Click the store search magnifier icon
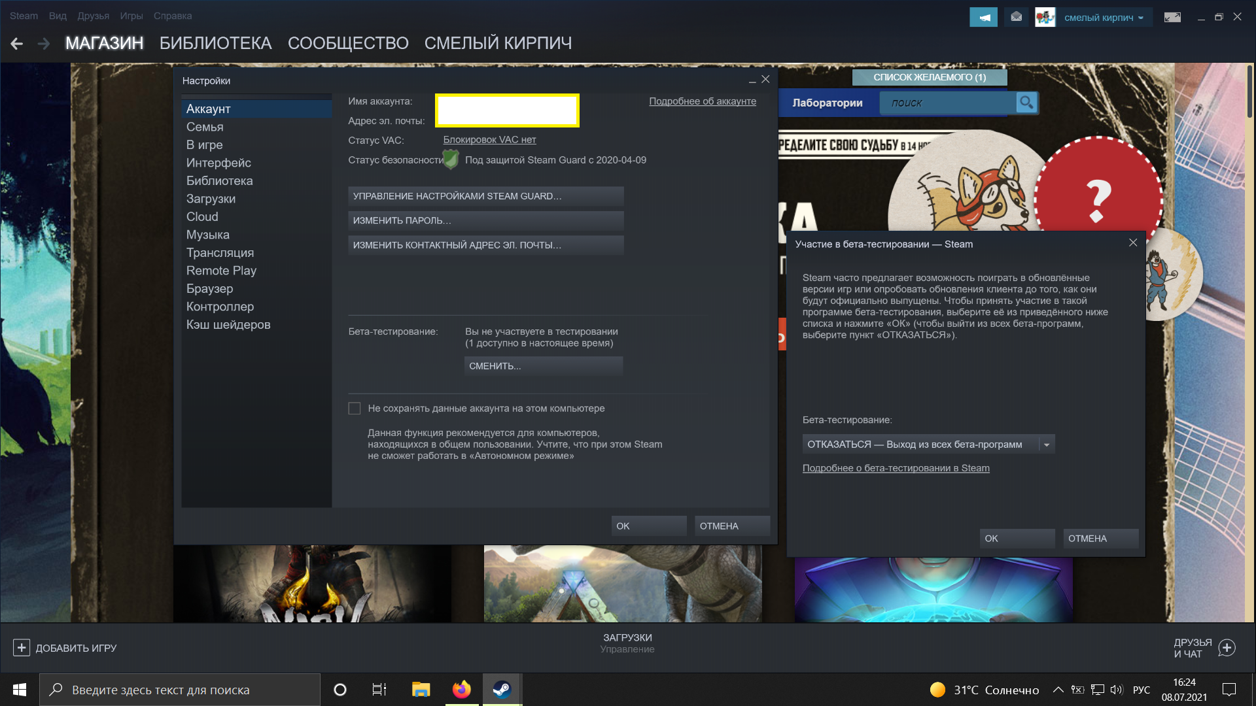Image resolution: width=1256 pixels, height=706 pixels. click(x=1026, y=103)
